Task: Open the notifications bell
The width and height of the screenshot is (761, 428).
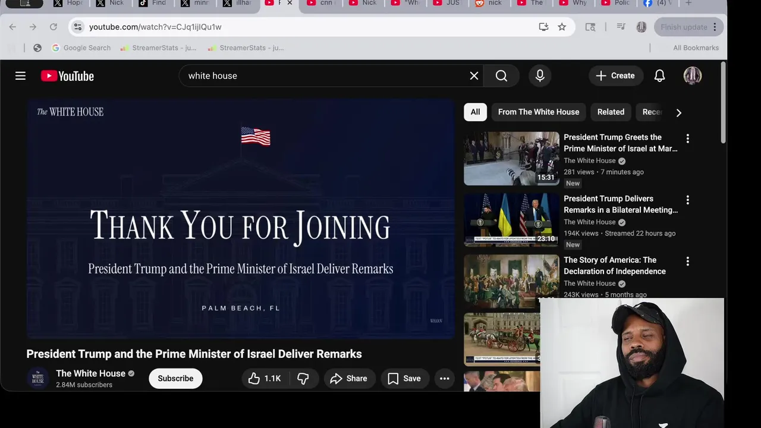Action: 659,75
